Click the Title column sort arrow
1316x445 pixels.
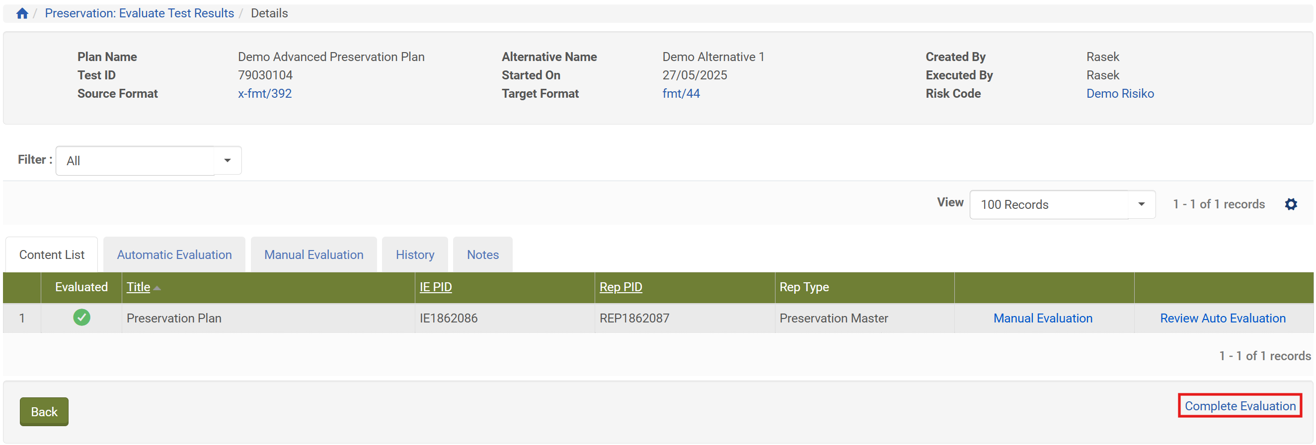point(157,288)
